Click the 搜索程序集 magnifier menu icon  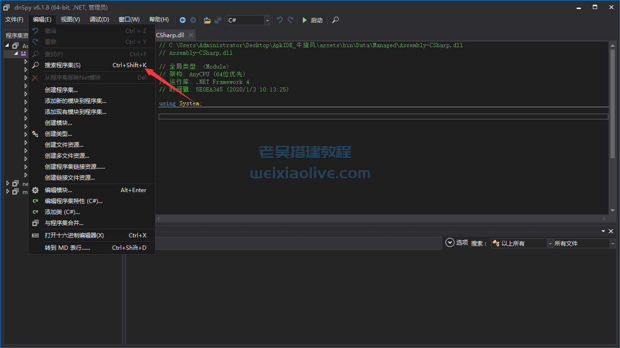click(x=35, y=65)
